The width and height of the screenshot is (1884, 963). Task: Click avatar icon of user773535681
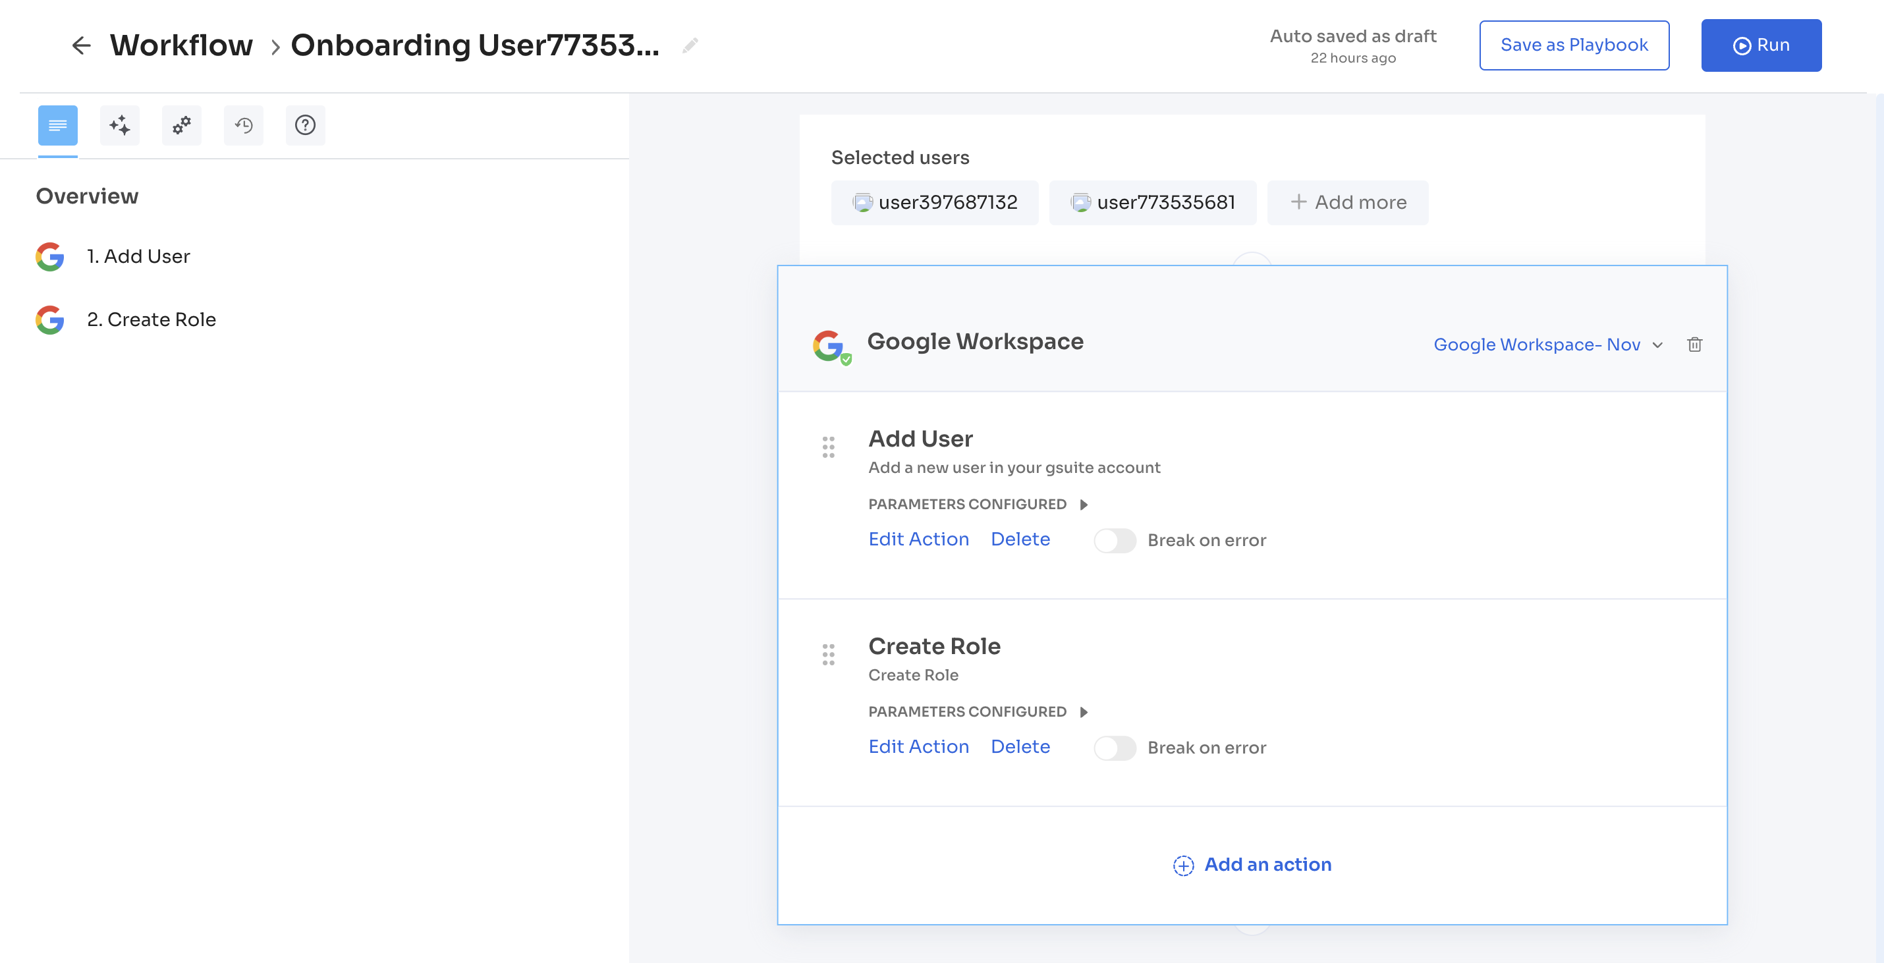[1081, 202]
